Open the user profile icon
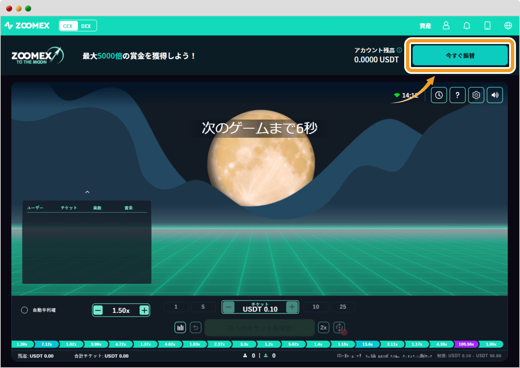520x368 pixels. pos(446,26)
